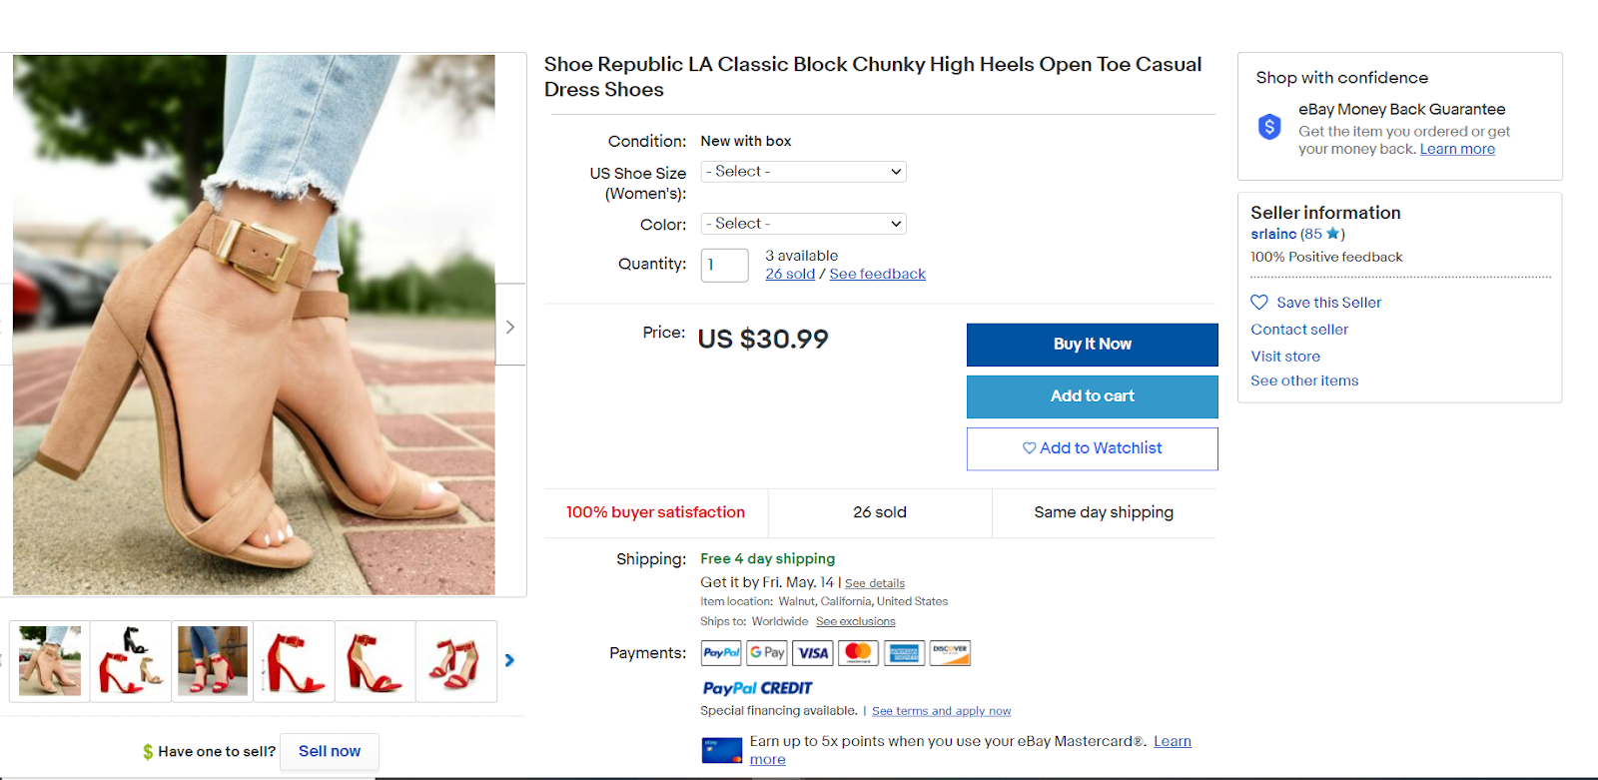Click the PayPal payment icon
1598x780 pixels.
click(720, 653)
